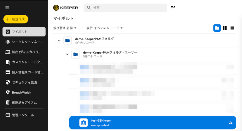The width and height of the screenshot is (242, 131).
Task: Select マイボルト in the sidebar
Action: click(x=24, y=32)
